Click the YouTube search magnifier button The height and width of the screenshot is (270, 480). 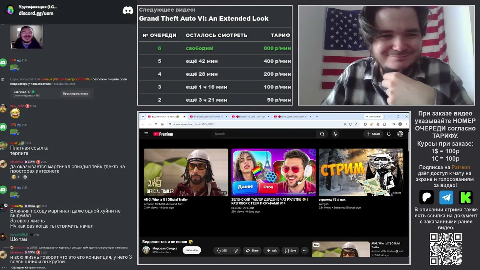pyautogui.click(x=322, y=134)
